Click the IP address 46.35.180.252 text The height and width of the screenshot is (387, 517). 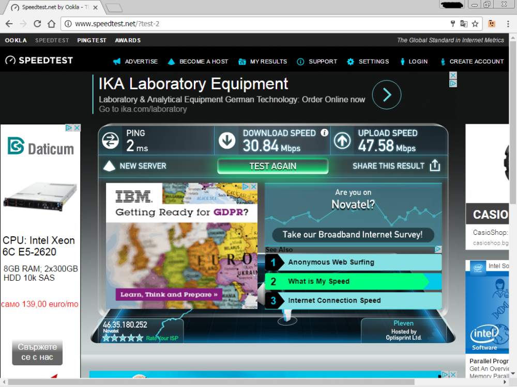[125, 325]
